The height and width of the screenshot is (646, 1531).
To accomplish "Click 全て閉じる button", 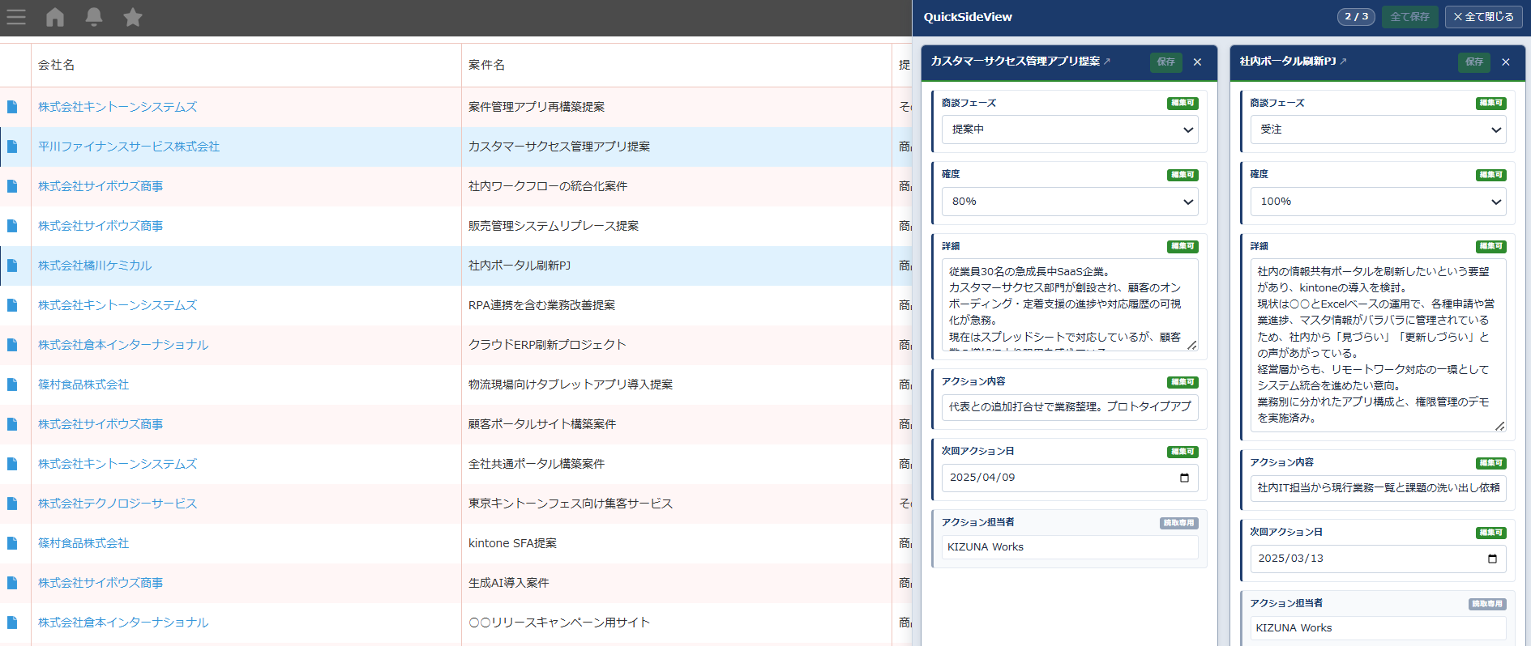I will click(1484, 17).
